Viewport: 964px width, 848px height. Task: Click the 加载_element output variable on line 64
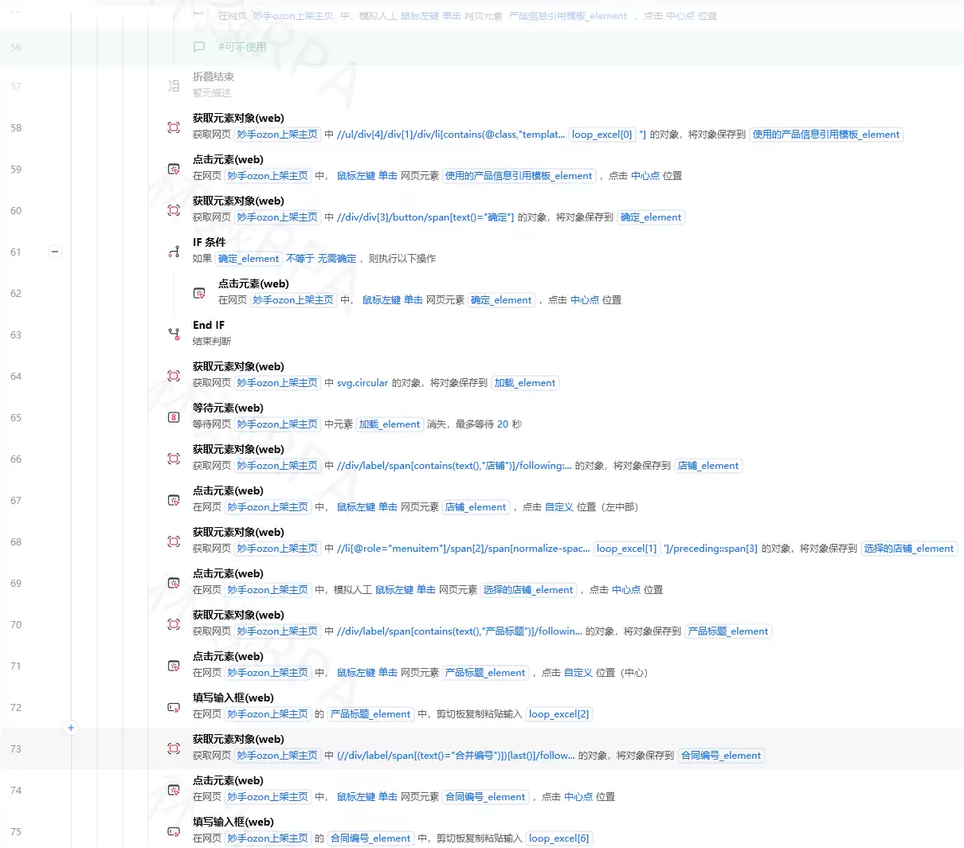click(525, 383)
